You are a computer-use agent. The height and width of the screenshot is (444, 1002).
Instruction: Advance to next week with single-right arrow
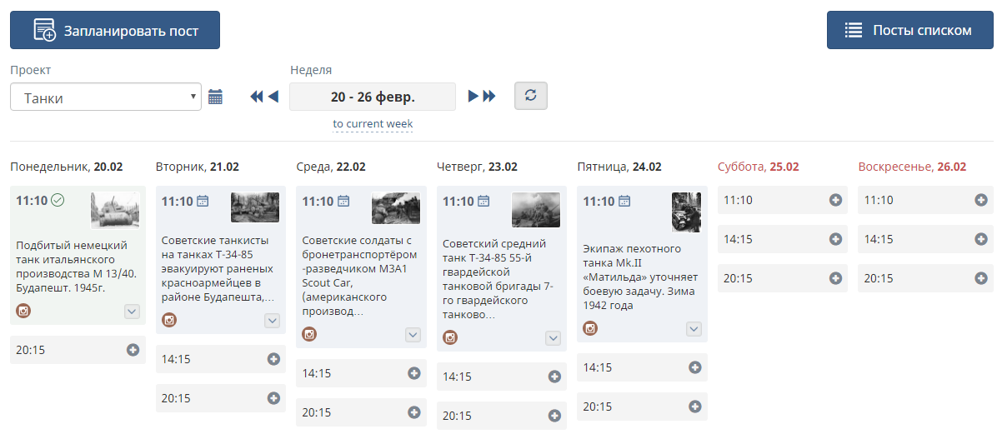473,97
